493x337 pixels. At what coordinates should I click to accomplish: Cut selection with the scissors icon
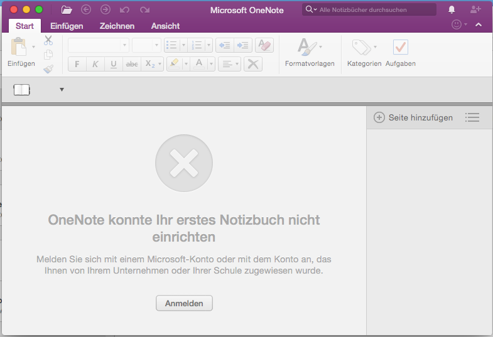click(48, 40)
